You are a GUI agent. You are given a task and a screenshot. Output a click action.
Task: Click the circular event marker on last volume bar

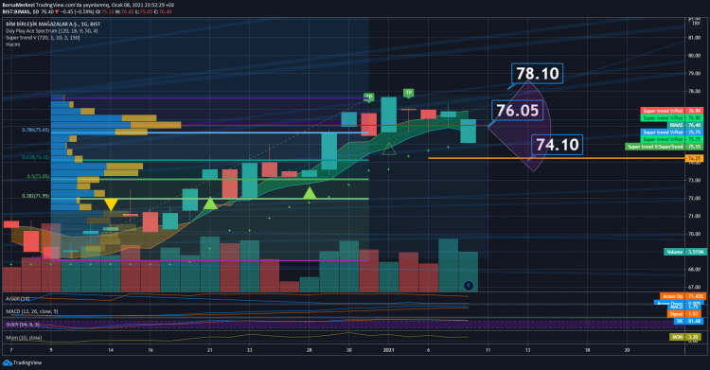pyautogui.click(x=469, y=286)
